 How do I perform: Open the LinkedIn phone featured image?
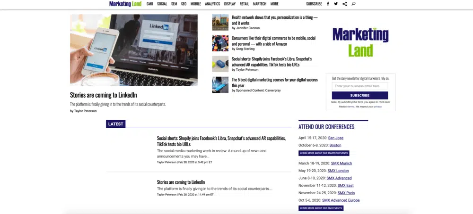(134, 50)
